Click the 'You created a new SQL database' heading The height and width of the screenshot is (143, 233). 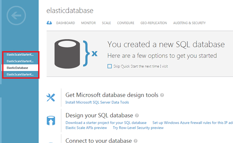(166, 44)
